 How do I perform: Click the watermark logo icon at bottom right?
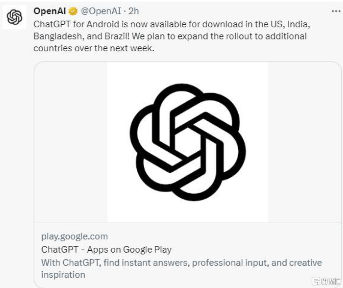(316, 281)
